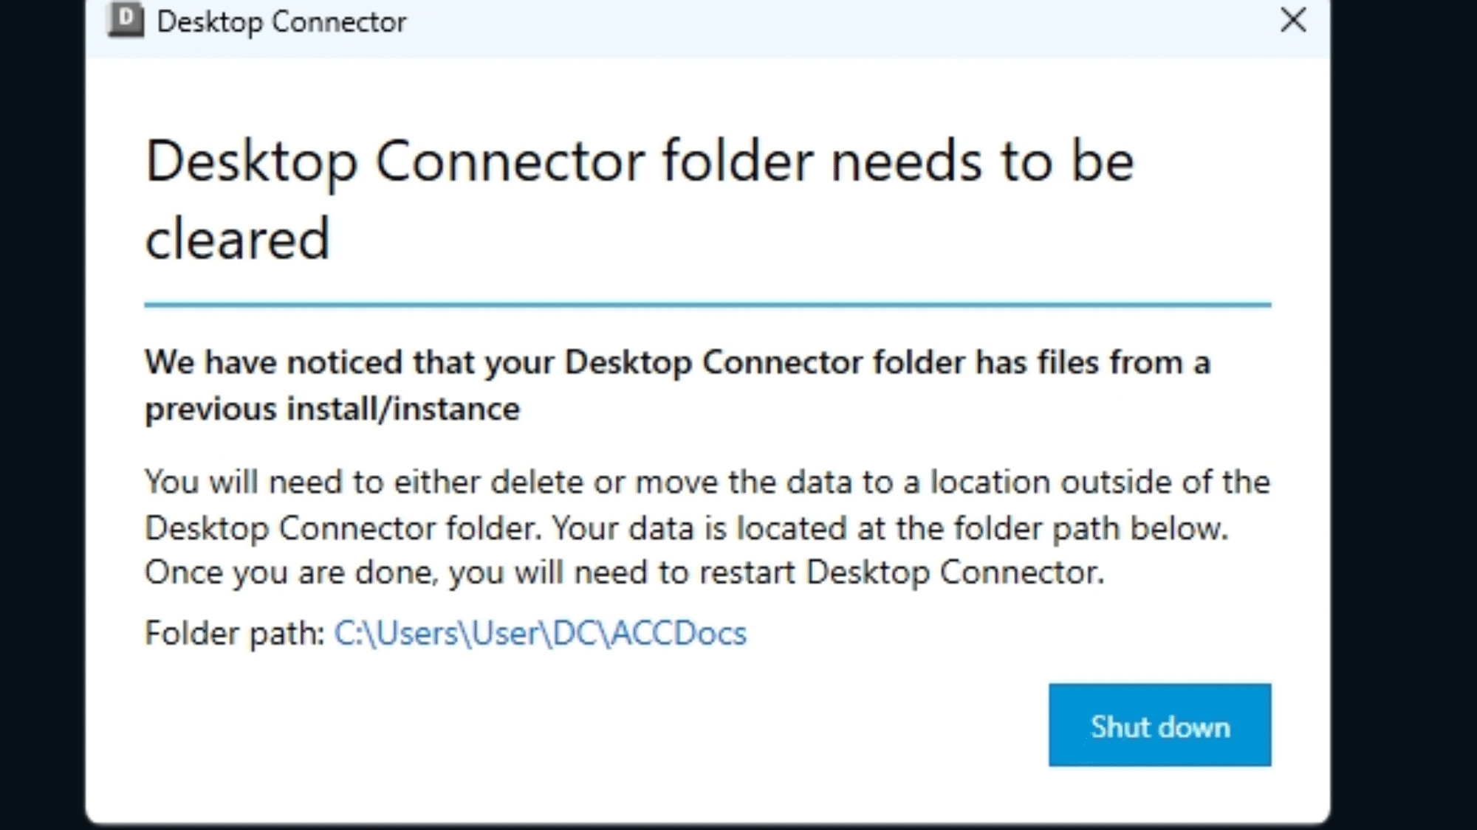Click the 'Folder path:' label
1477x830 pixels.
234,634
